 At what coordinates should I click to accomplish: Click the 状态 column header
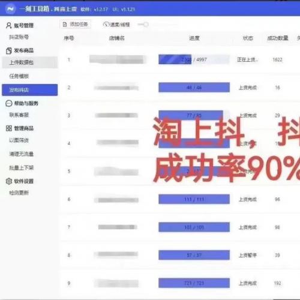248,38
